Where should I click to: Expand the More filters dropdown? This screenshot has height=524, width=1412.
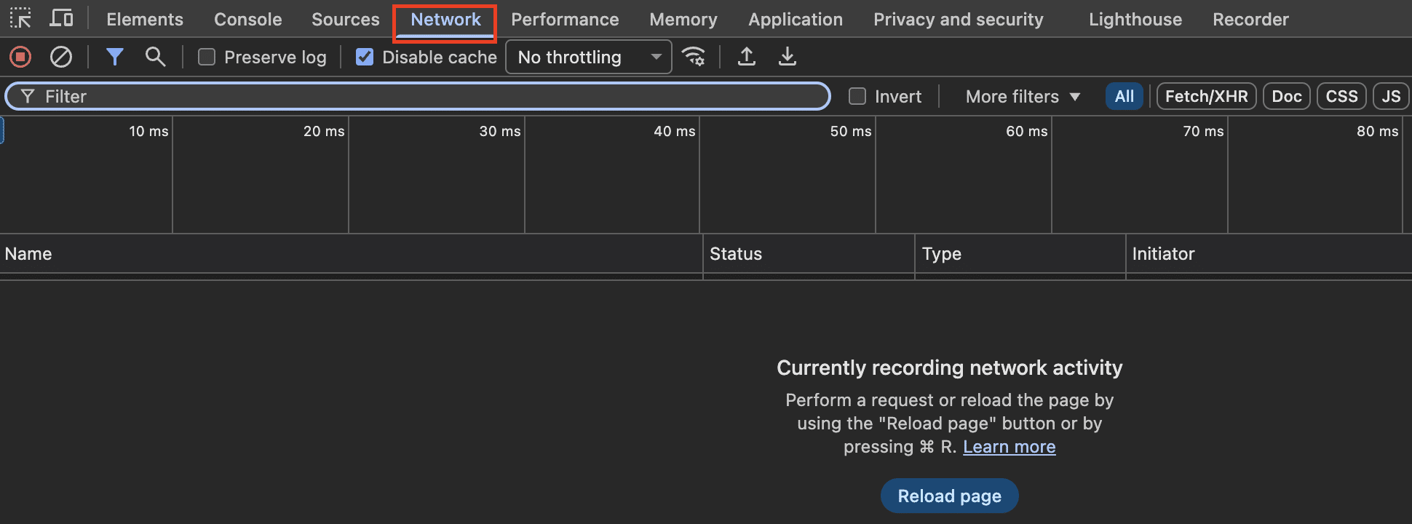(1022, 96)
